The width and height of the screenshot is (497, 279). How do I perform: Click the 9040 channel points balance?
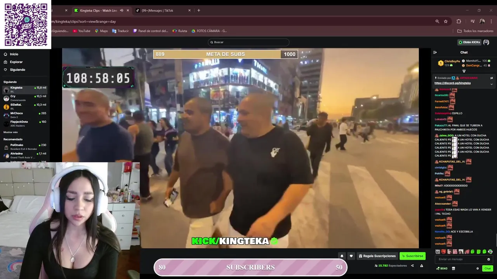click(441, 269)
